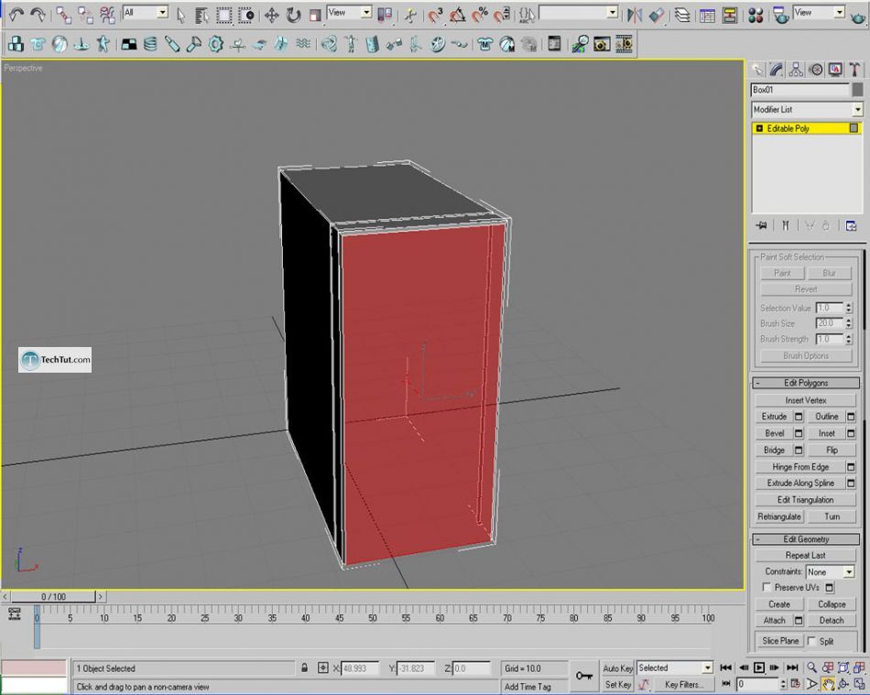The image size is (870, 695).
Task: Open the Hierarchy command panel tab
Action: coord(796,70)
